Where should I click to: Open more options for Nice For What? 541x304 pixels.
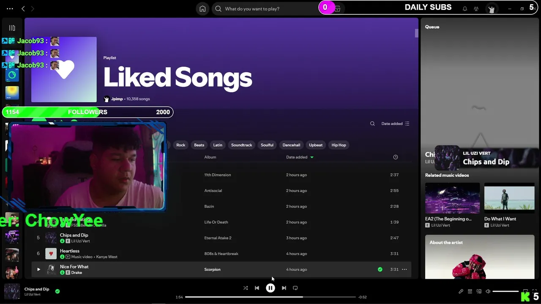click(x=404, y=269)
